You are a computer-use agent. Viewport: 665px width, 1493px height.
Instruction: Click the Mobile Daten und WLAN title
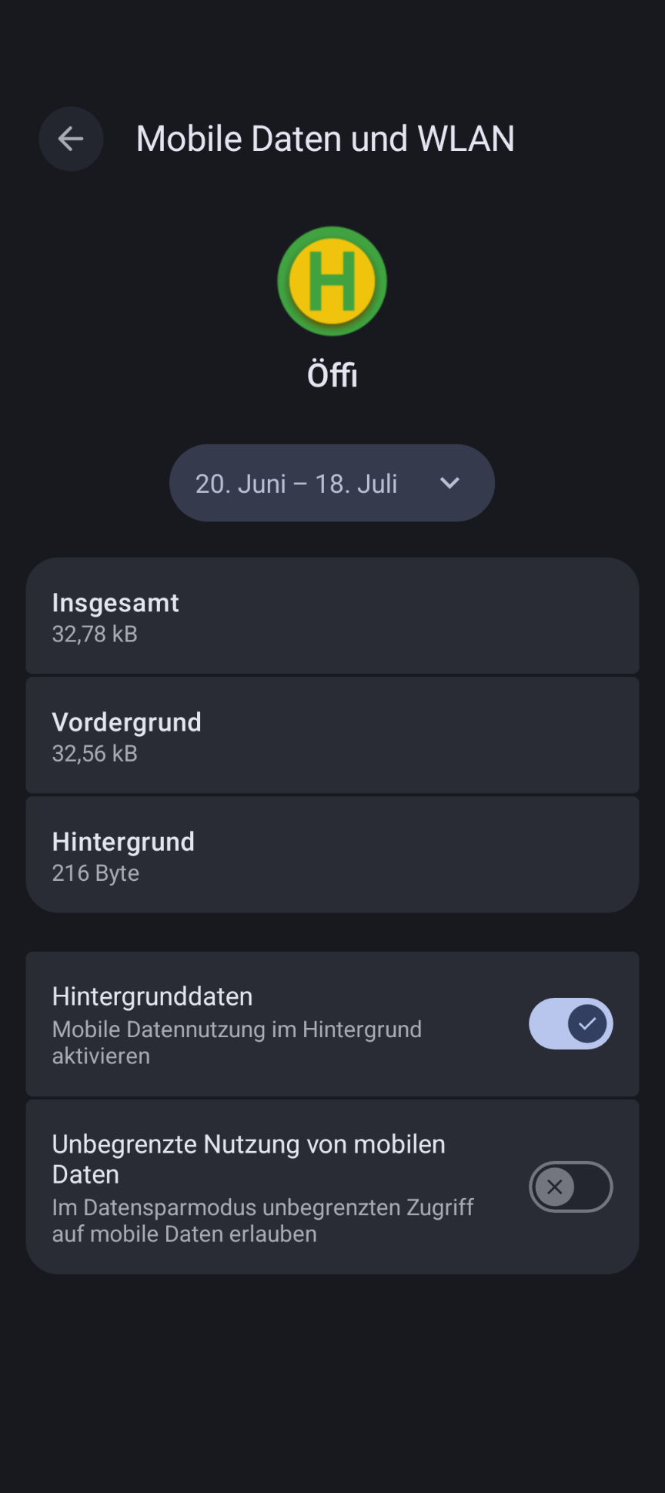pyautogui.click(x=325, y=139)
